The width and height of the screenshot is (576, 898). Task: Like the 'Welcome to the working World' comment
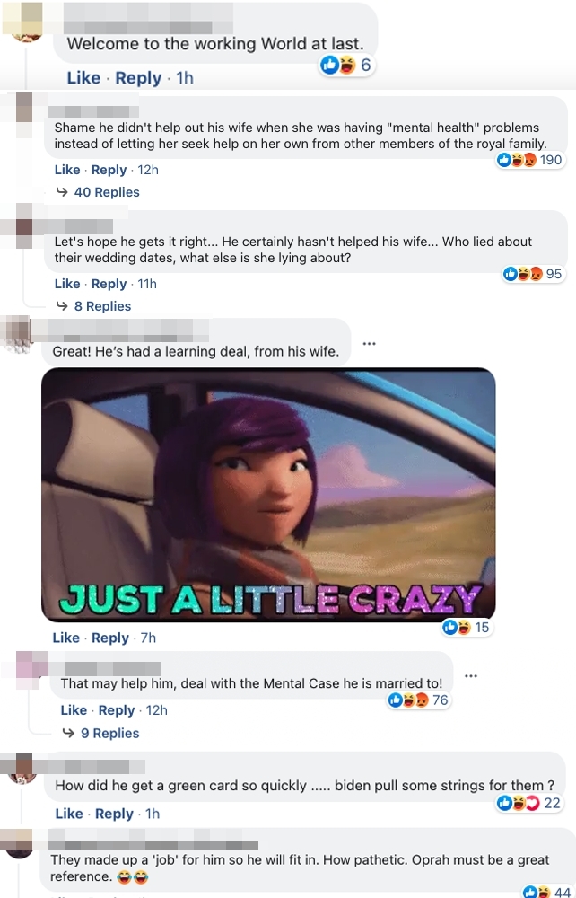pos(83,78)
